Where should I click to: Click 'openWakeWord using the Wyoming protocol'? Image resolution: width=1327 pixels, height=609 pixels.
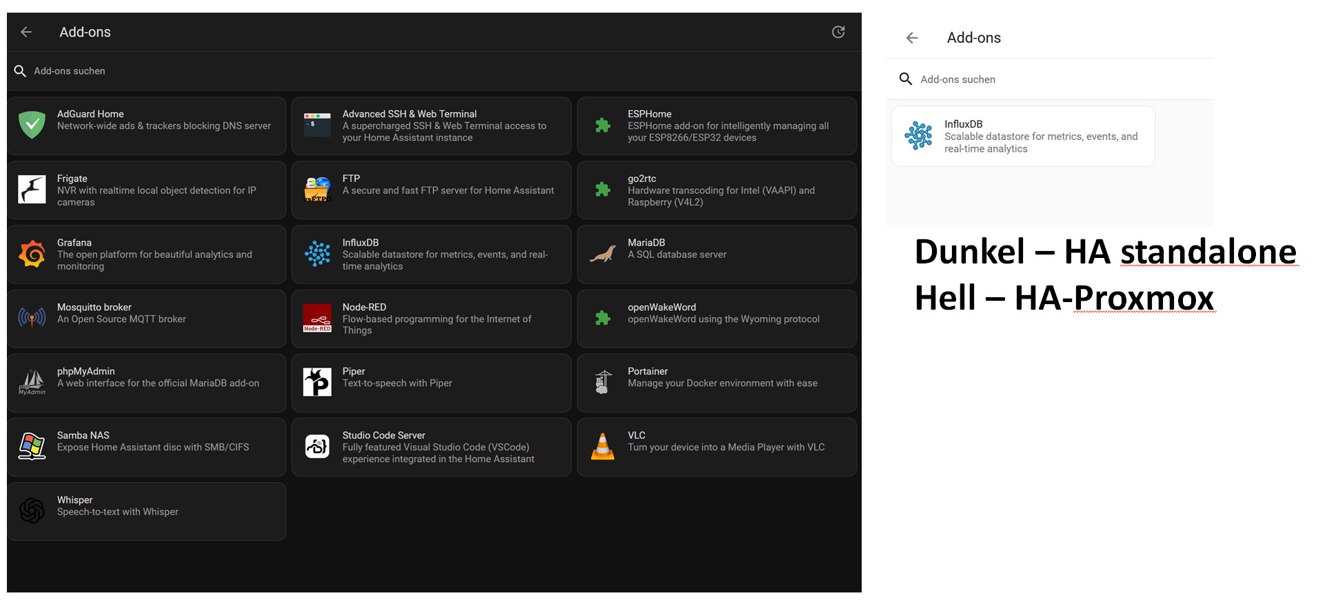click(724, 319)
